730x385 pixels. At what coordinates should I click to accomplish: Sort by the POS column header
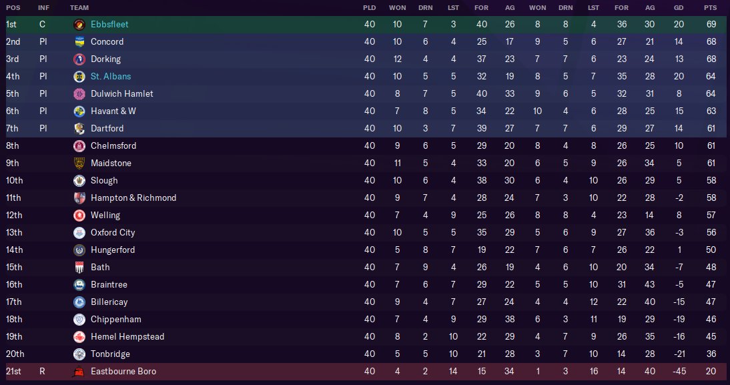point(13,8)
